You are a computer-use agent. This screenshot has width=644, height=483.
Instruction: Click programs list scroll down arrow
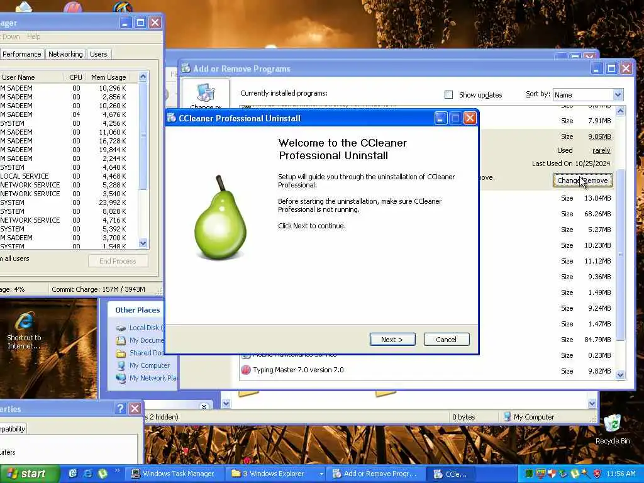tap(620, 375)
